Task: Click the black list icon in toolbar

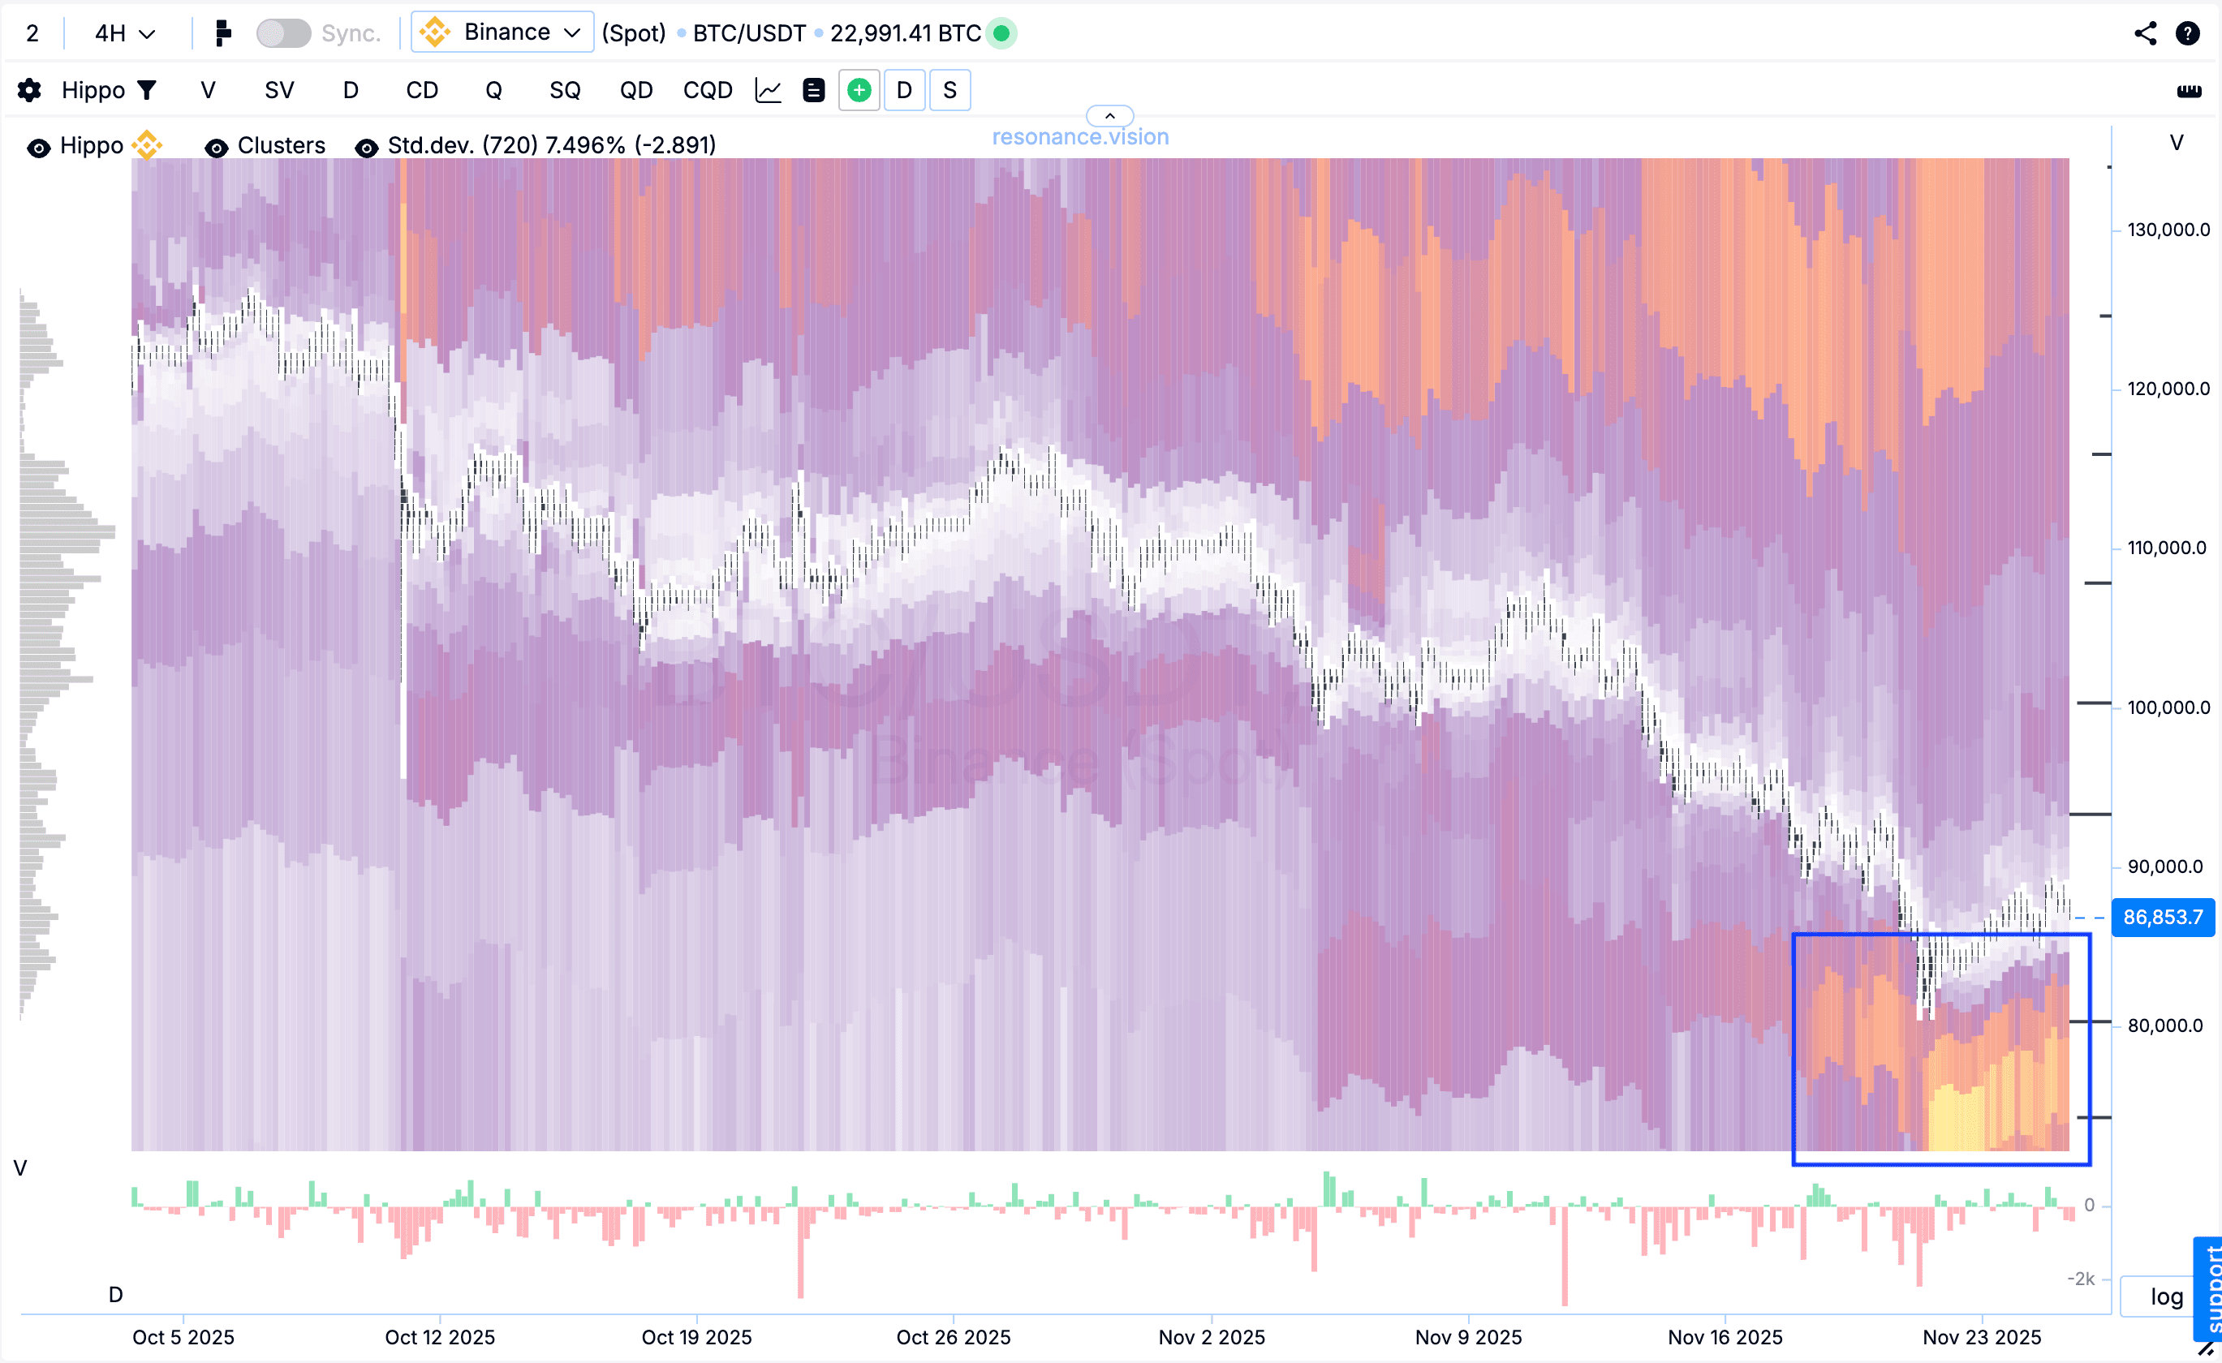Action: (813, 90)
